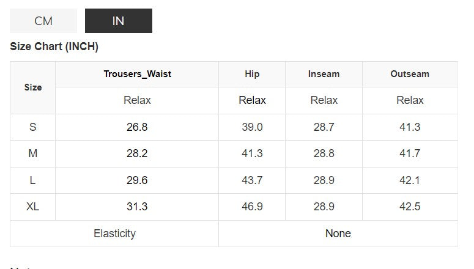Click the Outseam column header
474x269 pixels.
tap(410, 74)
